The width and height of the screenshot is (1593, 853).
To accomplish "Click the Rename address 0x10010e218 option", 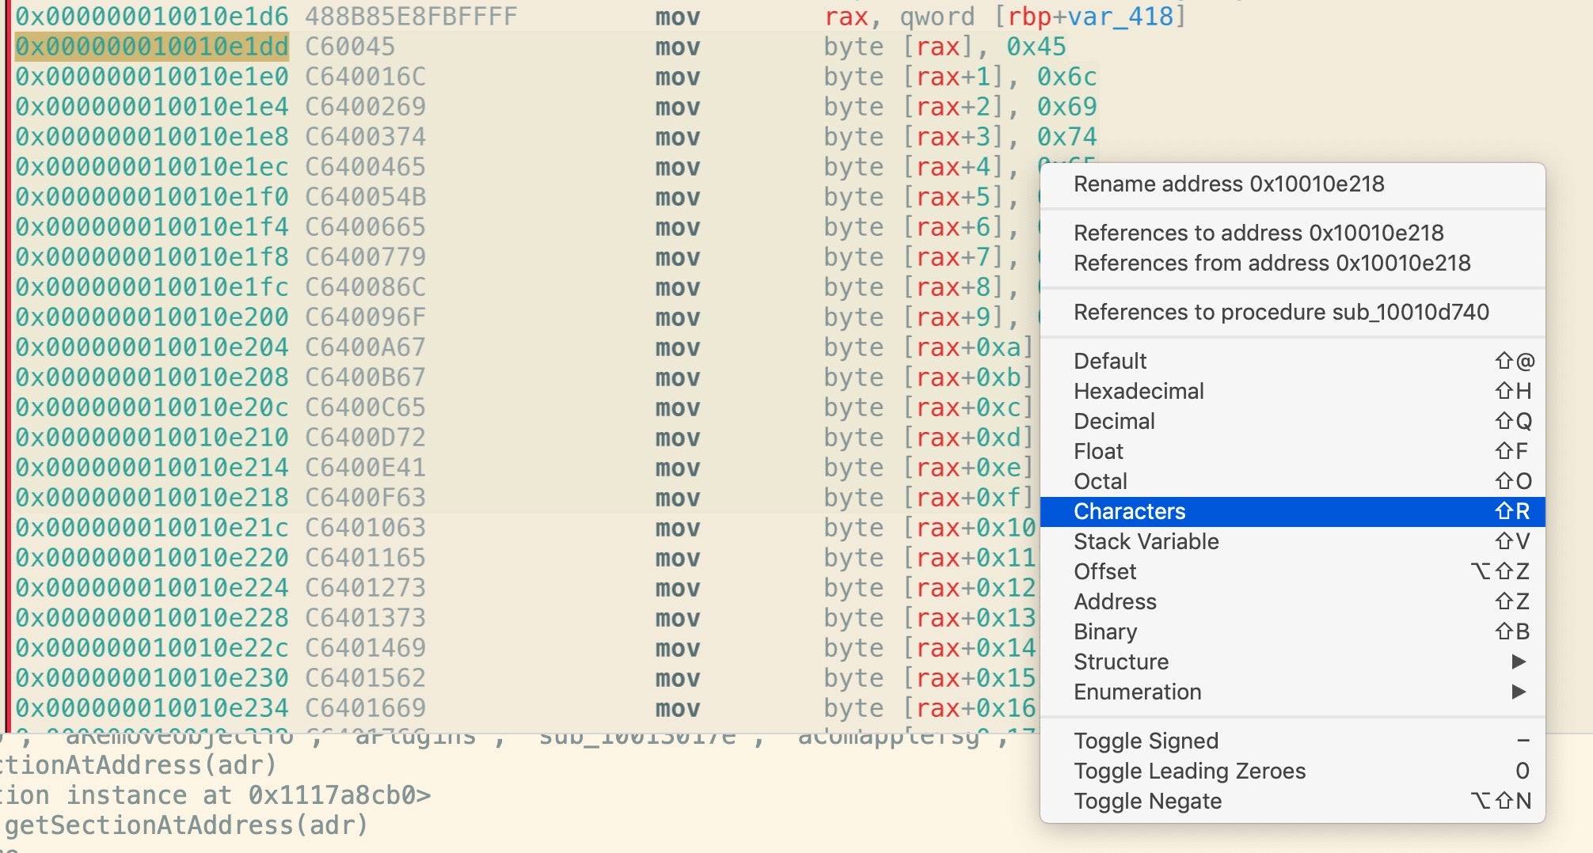I will pos(1228,184).
